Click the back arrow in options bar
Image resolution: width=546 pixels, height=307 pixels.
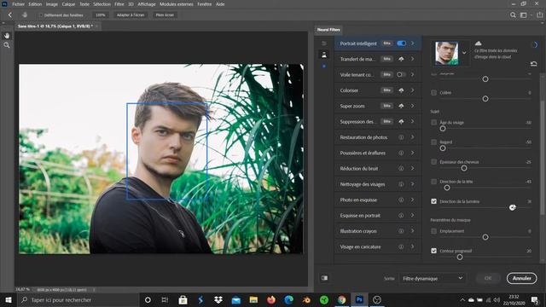pos(9,15)
